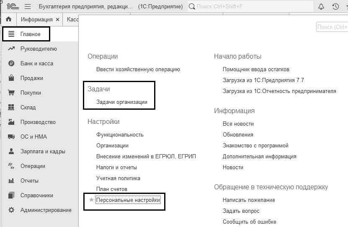This screenshot has height=227, width=348.
Task: Open the Банк и касса section
Action: 37,64
